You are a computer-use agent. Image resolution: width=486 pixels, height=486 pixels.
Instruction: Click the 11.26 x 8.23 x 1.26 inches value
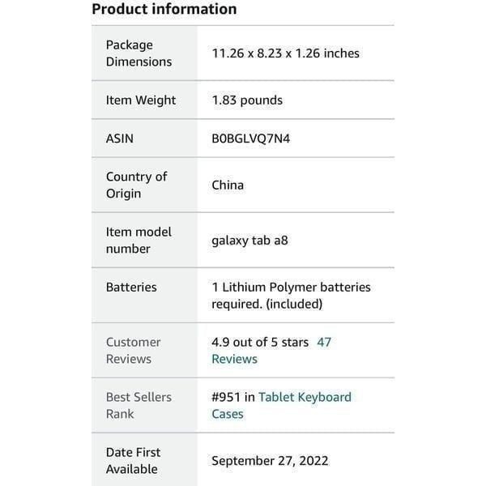pyautogui.click(x=285, y=53)
